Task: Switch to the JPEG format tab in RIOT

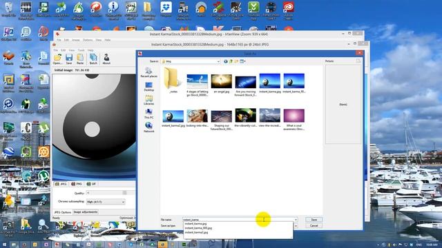Action: click(x=61, y=184)
